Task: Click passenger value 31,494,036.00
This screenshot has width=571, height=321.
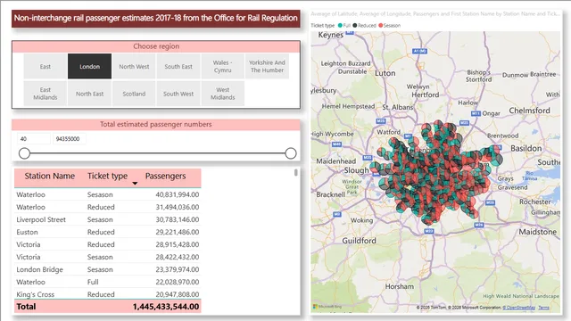Action: pyautogui.click(x=177, y=207)
